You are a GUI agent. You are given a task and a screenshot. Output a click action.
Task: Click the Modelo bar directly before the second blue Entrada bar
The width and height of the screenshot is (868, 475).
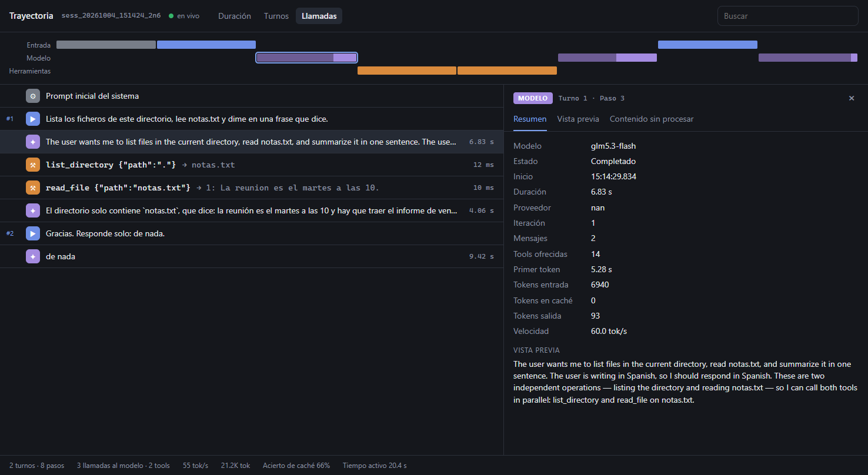coord(607,58)
